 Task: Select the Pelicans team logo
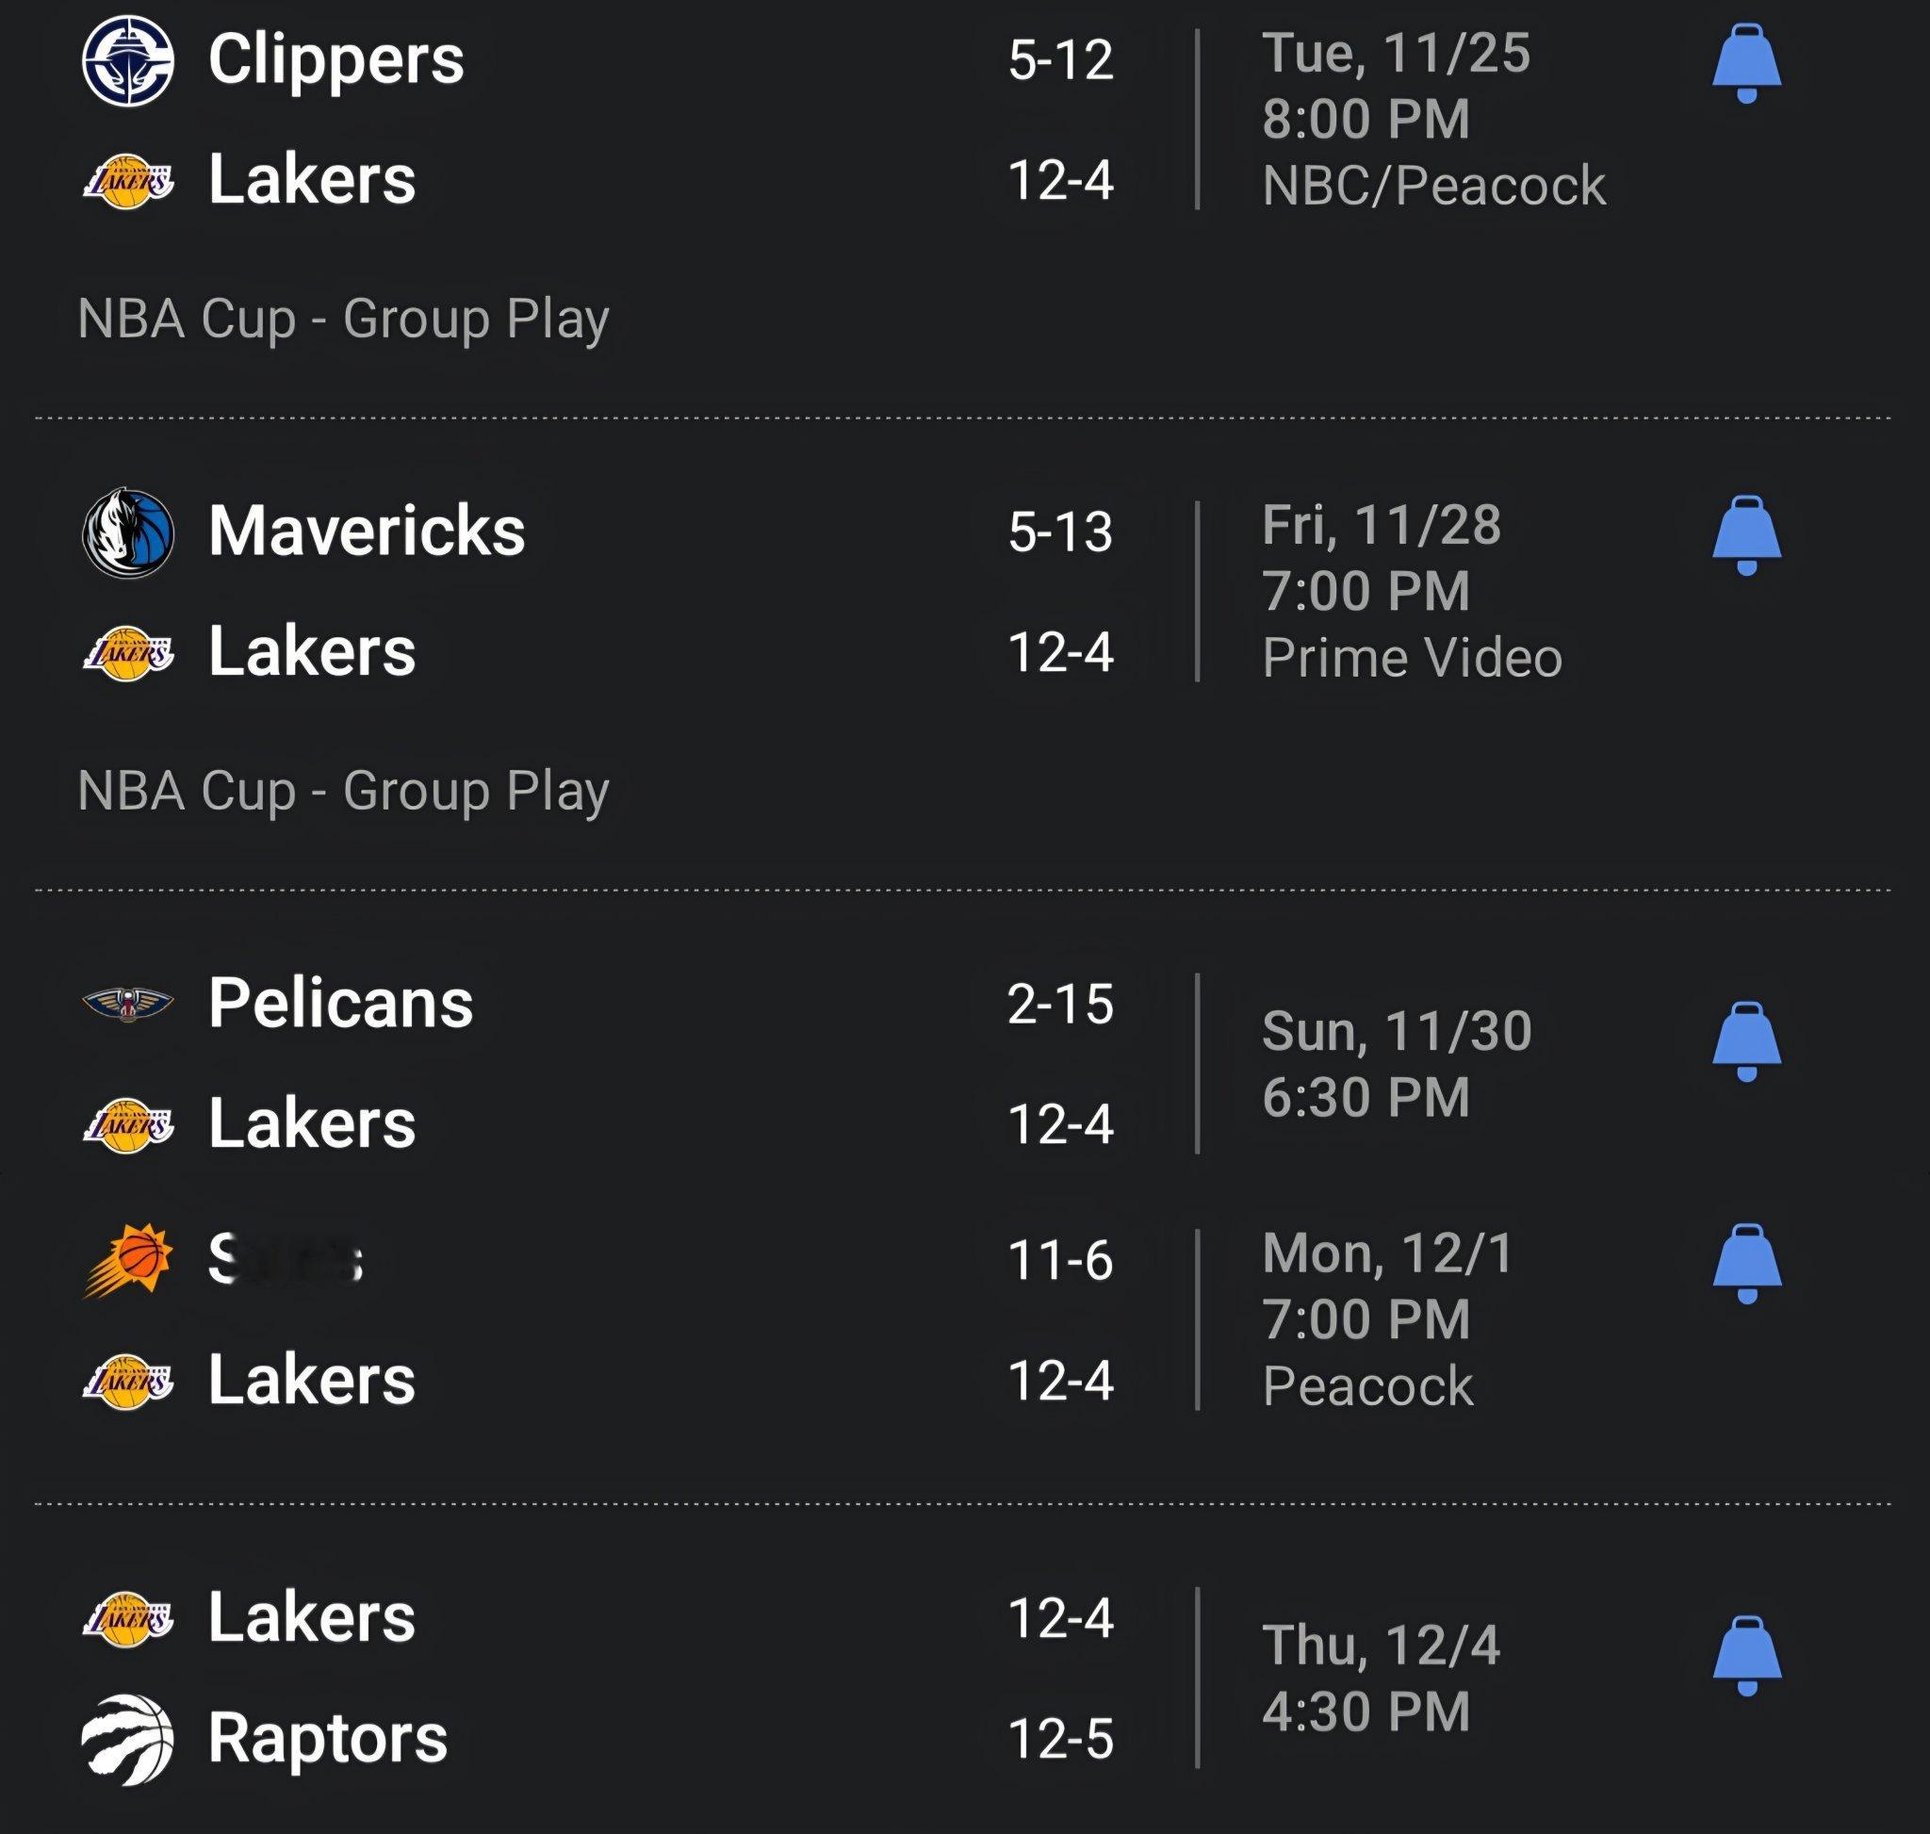pyautogui.click(x=128, y=1003)
